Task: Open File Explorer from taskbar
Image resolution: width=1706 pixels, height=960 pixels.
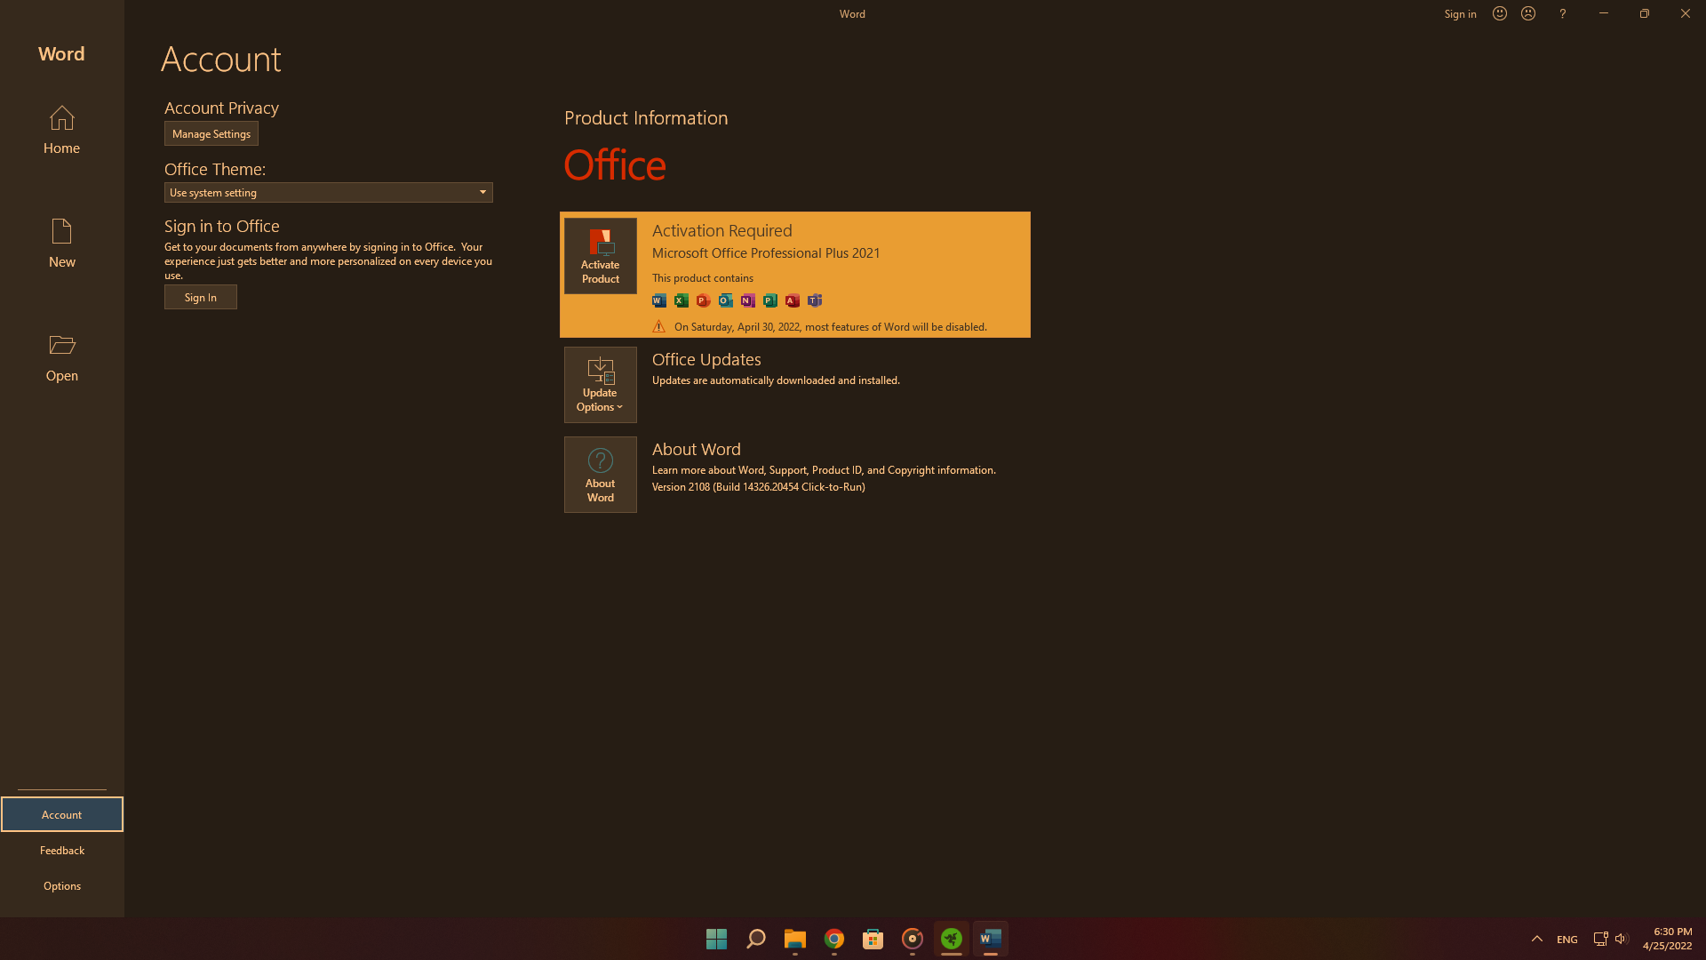Action: point(795,939)
